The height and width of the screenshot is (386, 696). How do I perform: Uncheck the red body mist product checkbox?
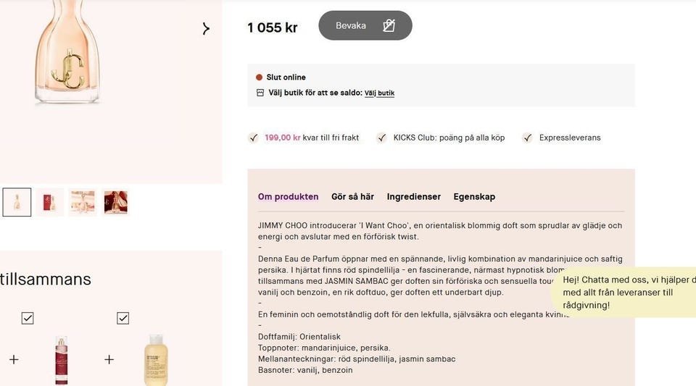28,318
